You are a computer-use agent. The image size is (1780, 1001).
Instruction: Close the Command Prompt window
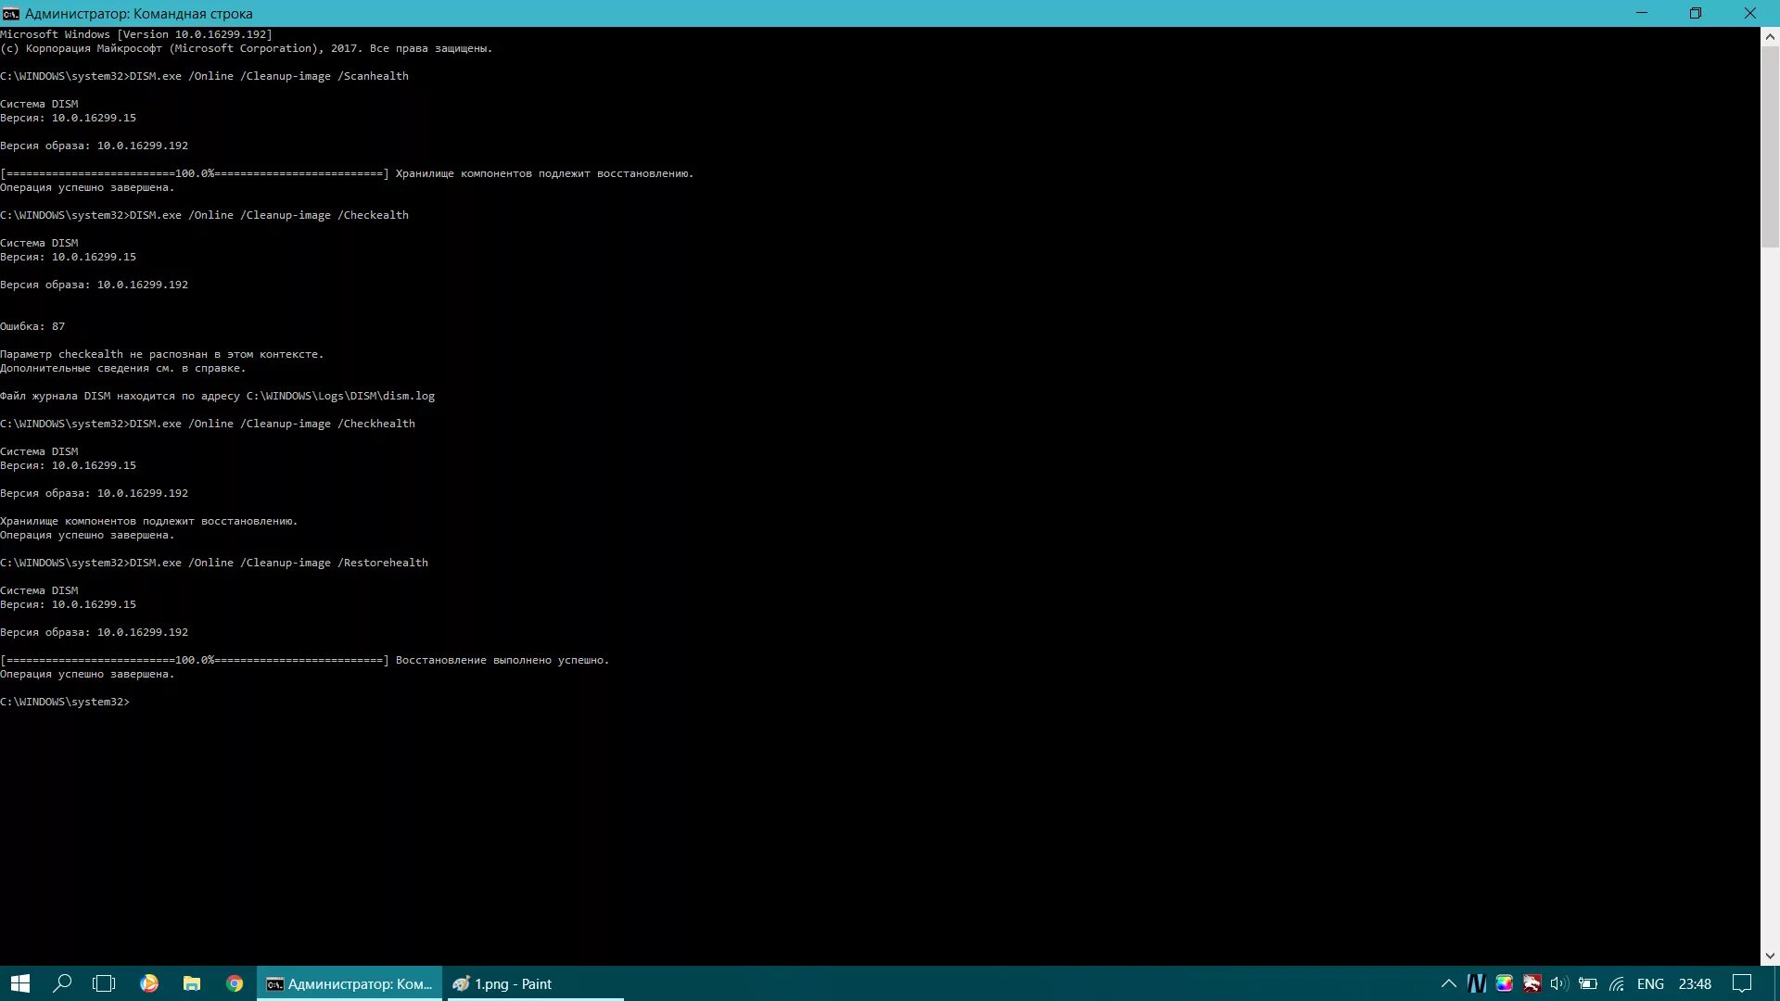(1750, 13)
